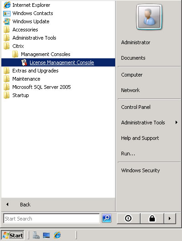Click Show Desktop icon in quick launch
The height and width of the screenshot is (241, 182).
(x=46, y=235)
